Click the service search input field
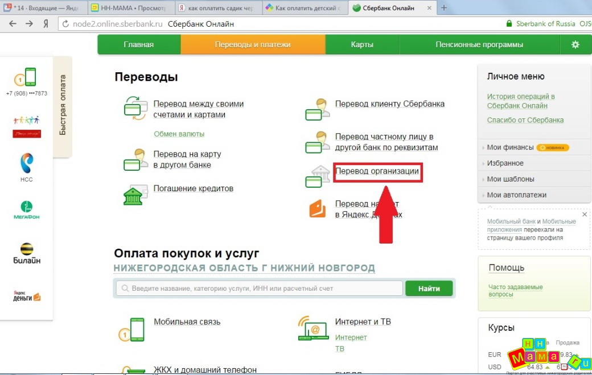592x375 pixels. point(260,289)
